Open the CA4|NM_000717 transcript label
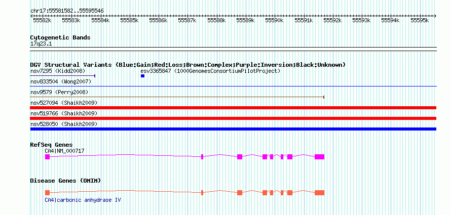Viewport: 451px width, 215px height. (x=64, y=151)
